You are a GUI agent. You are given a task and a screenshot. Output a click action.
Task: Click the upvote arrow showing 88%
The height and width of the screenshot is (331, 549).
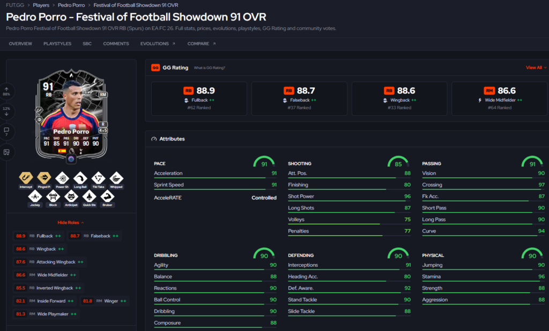pos(6,92)
